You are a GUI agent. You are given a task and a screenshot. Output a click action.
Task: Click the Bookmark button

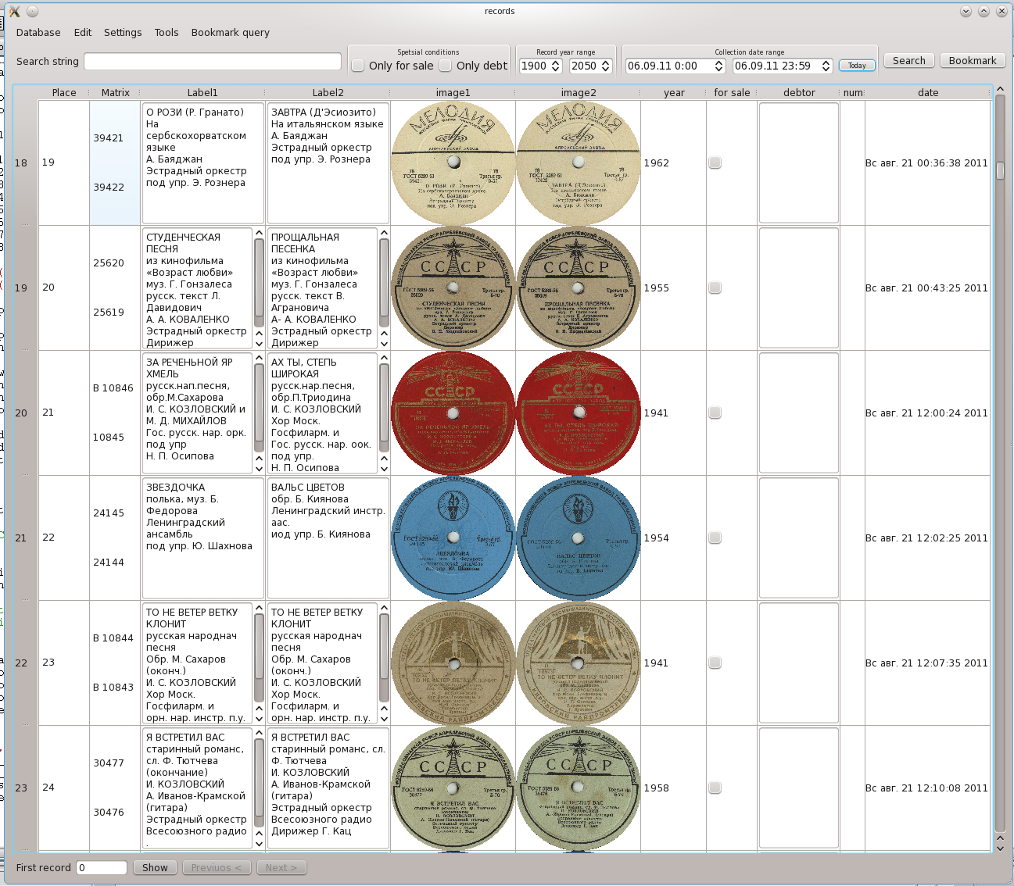point(973,60)
